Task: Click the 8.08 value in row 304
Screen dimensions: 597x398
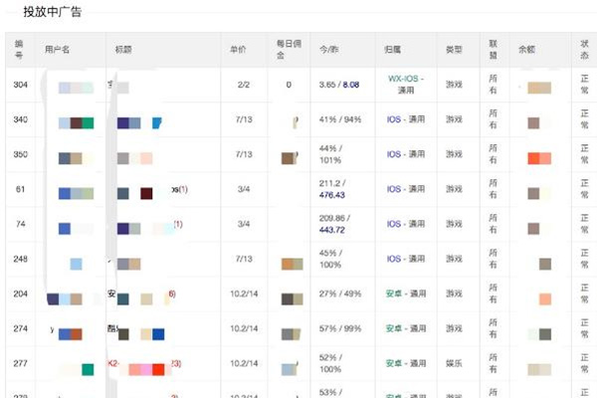Action: click(x=351, y=86)
